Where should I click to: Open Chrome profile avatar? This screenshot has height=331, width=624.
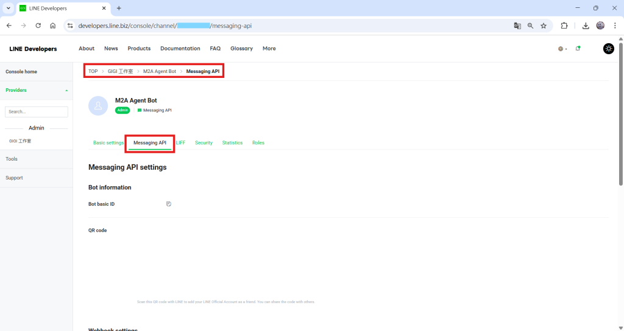[x=600, y=26]
